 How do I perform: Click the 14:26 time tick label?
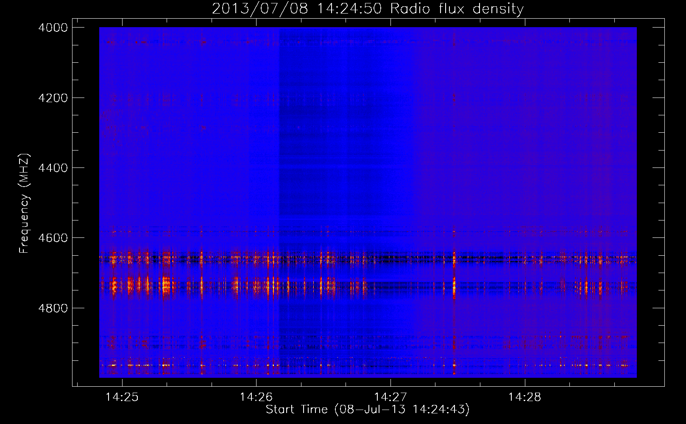point(256,397)
